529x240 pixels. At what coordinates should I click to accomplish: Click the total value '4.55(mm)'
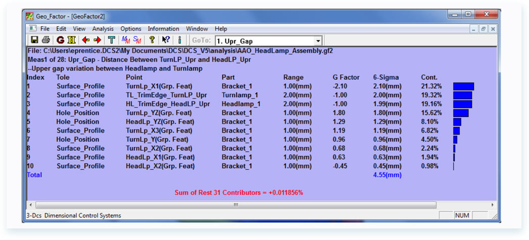coord(388,175)
